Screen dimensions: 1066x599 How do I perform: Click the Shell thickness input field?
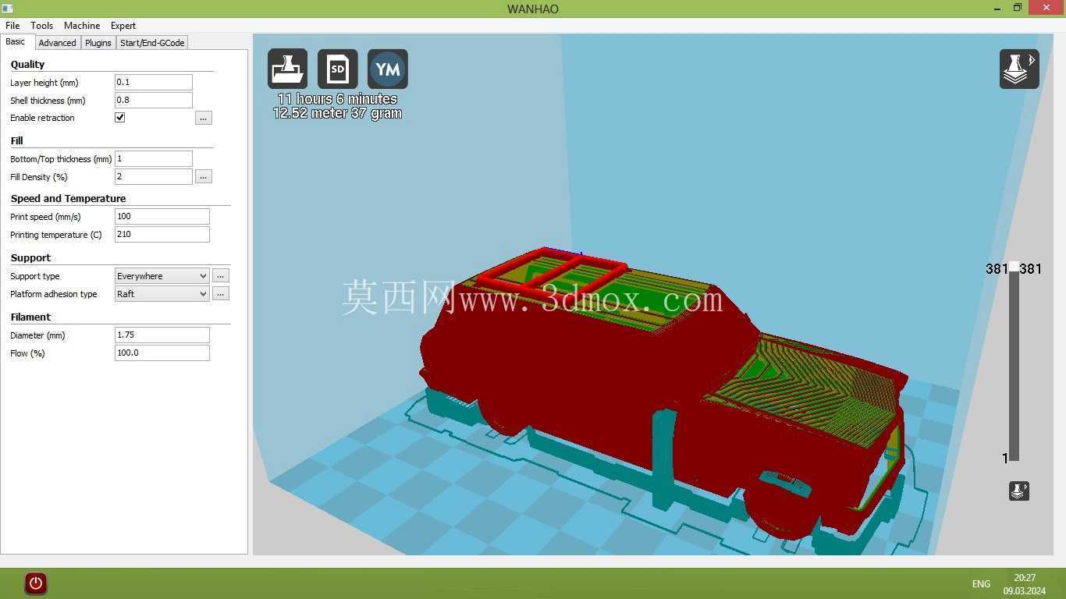[154, 100]
